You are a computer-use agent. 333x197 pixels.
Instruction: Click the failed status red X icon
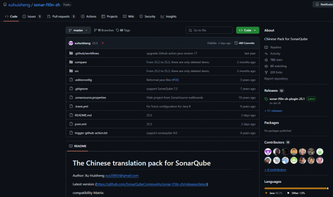click(x=102, y=43)
